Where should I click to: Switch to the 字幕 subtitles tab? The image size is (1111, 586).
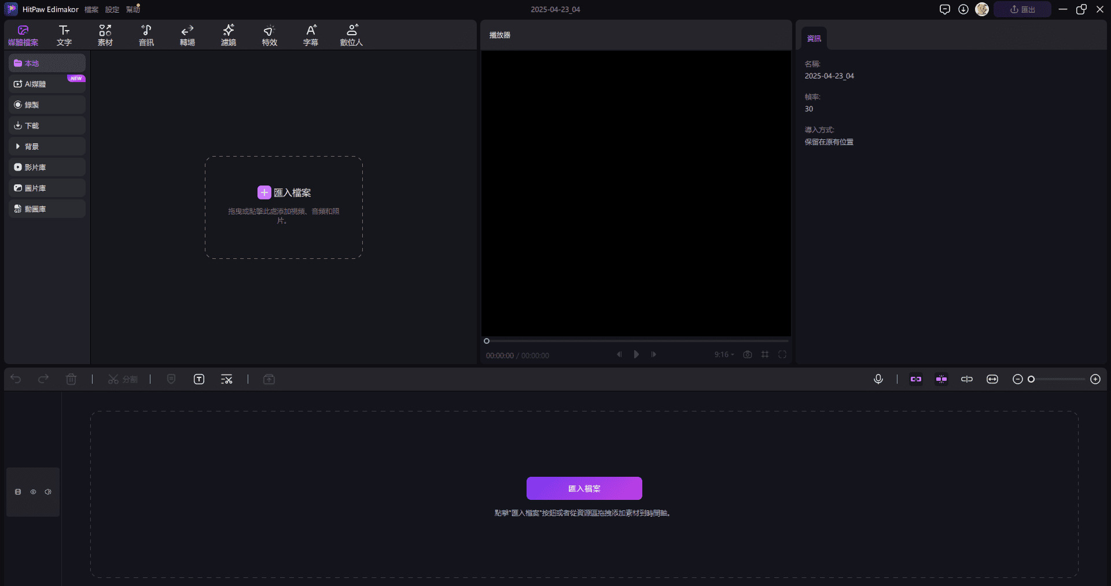tap(310, 35)
